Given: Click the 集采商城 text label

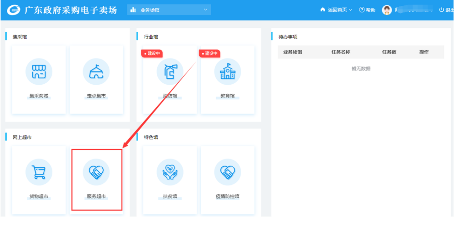Looking at the screenshot, I should pos(39,96).
